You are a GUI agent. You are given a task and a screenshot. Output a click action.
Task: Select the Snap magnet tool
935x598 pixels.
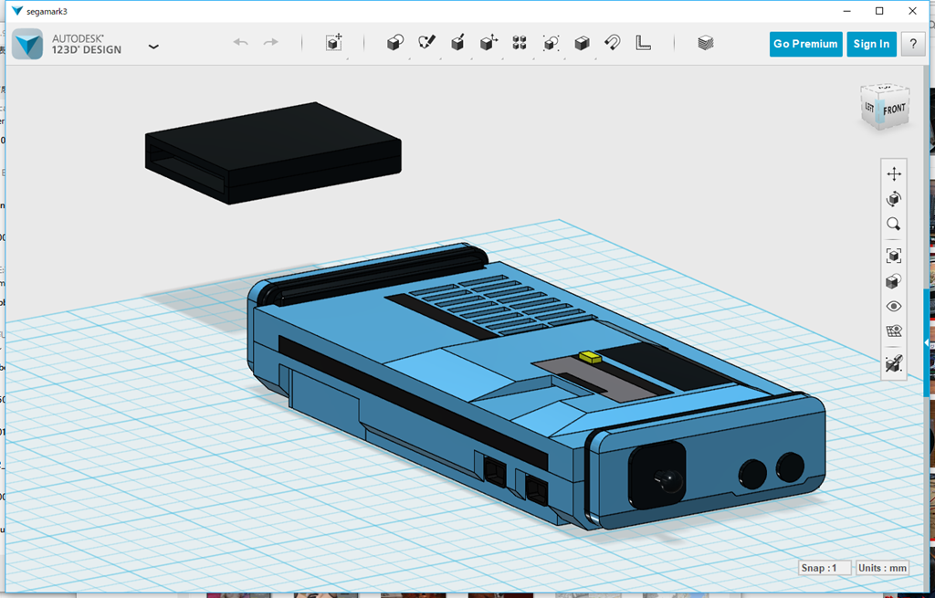(612, 42)
